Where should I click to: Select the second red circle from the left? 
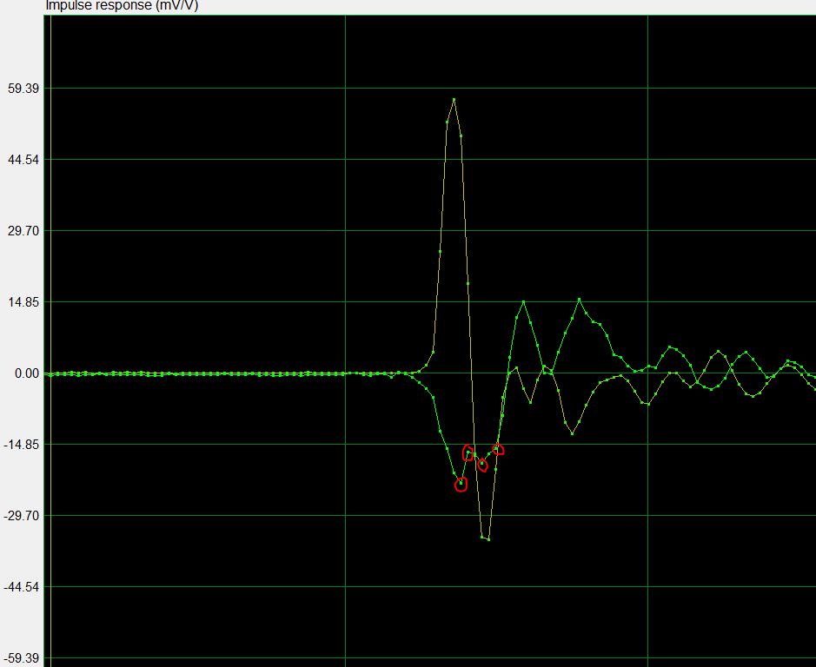(468, 452)
